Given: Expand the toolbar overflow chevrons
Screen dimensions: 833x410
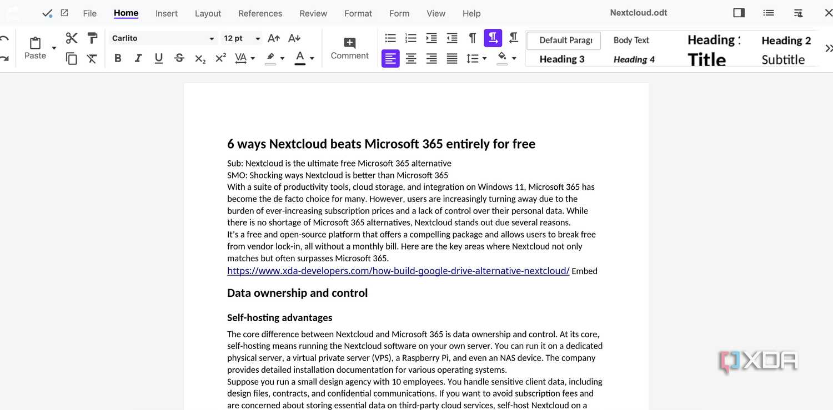Looking at the screenshot, I should (x=829, y=49).
